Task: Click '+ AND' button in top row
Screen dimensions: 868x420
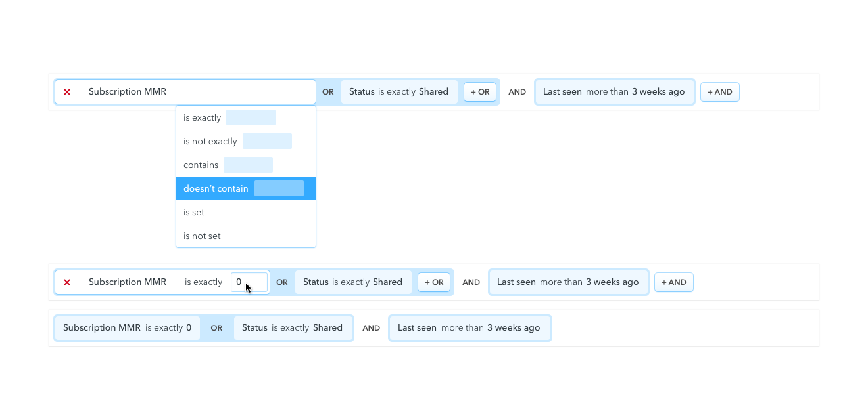Action: click(x=719, y=92)
